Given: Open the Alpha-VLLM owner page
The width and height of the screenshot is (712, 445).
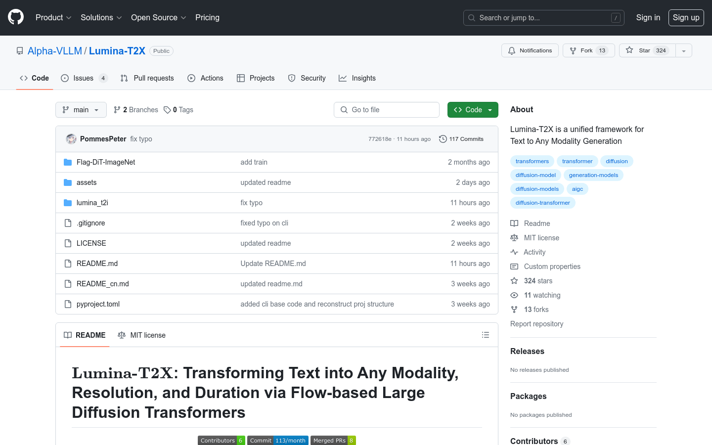Looking at the screenshot, I should coord(55,51).
